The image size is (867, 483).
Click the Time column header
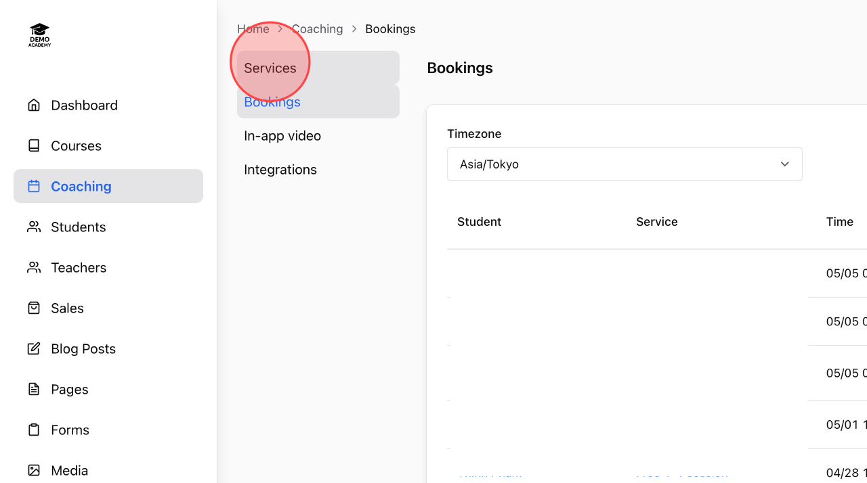[x=839, y=222]
